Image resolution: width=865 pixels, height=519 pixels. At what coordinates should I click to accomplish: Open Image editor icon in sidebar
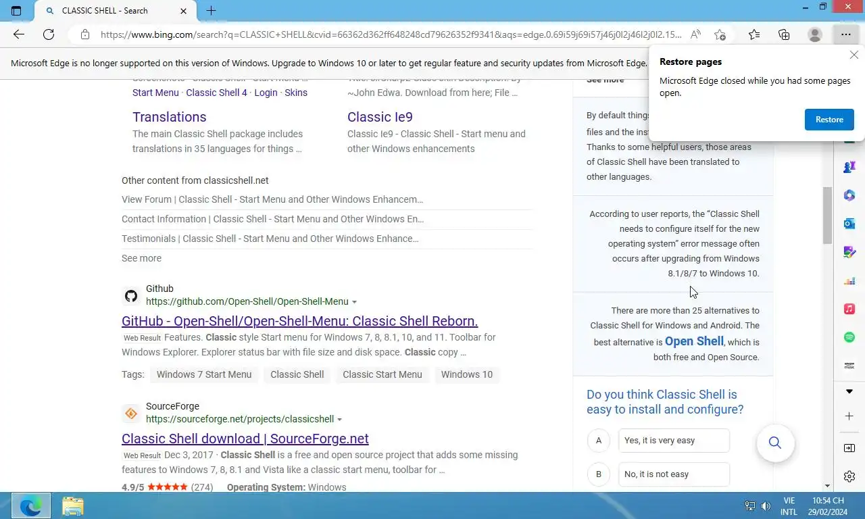(x=849, y=252)
